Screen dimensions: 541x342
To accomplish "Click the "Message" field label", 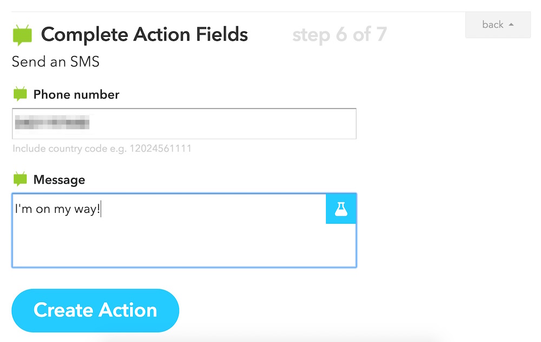I will 59,179.
